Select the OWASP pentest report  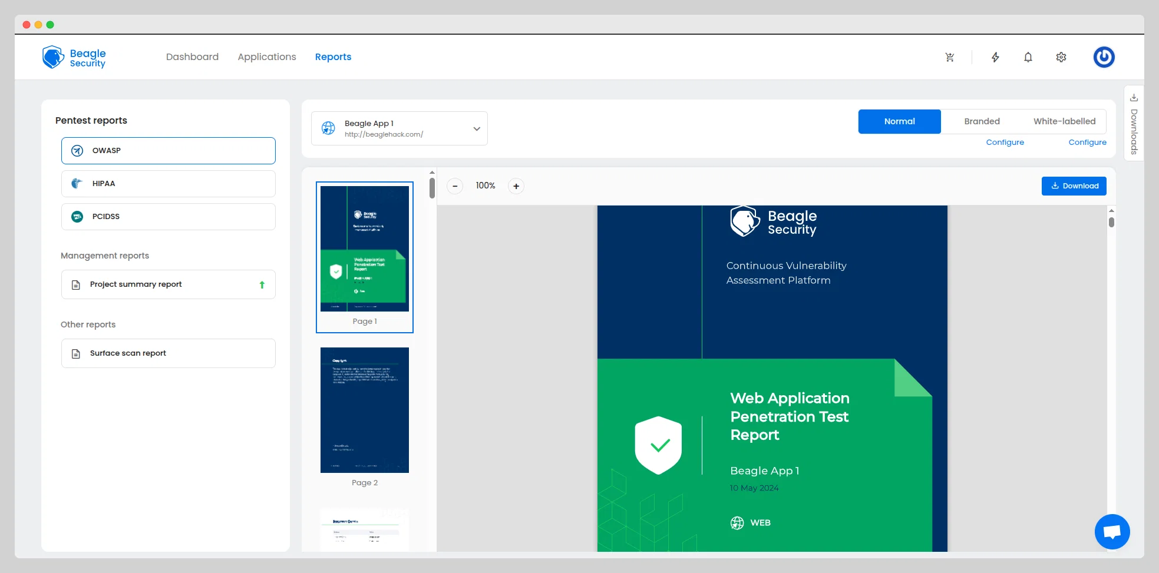(x=168, y=151)
